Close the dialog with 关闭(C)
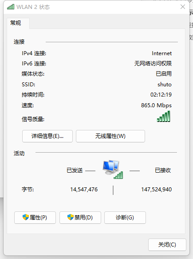The height and width of the screenshot is (259, 193). tap(167, 245)
